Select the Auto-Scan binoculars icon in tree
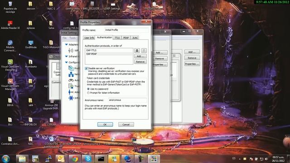 tap(71, 80)
